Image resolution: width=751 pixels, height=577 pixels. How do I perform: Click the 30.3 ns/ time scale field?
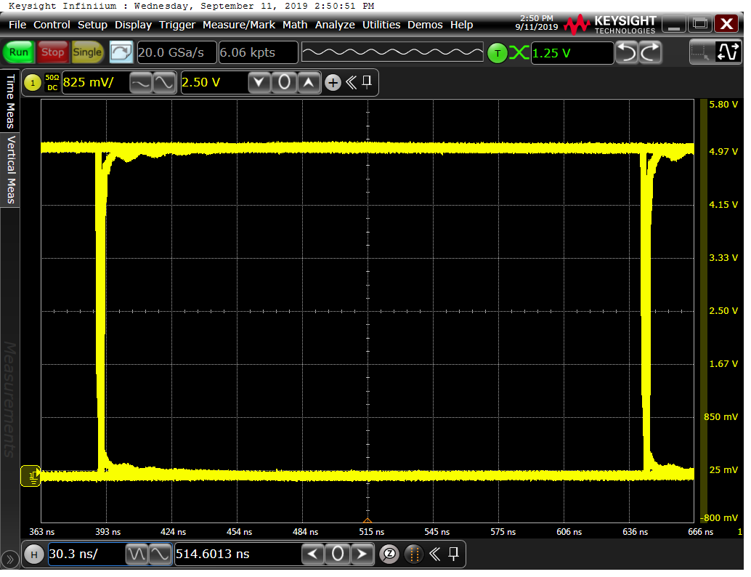pos(86,554)
